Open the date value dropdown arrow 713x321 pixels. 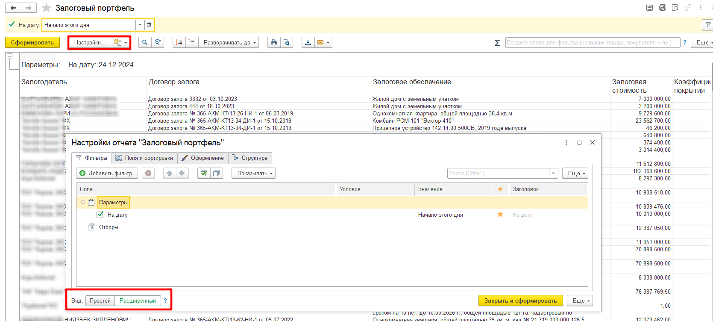[x=140, y=25]
